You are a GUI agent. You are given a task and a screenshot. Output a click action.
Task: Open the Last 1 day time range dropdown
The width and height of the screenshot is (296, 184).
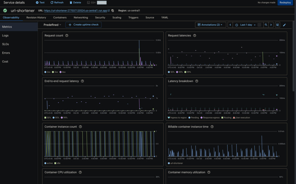[248, 25]
